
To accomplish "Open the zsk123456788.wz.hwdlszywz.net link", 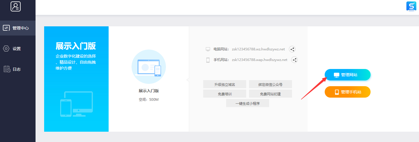I will [258, 49].
